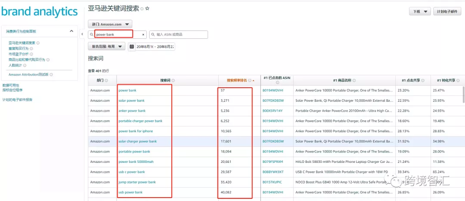The image size is (465, 201).
Task: Click magnifier icon in the ASIN search field
Action: [153, 35]
